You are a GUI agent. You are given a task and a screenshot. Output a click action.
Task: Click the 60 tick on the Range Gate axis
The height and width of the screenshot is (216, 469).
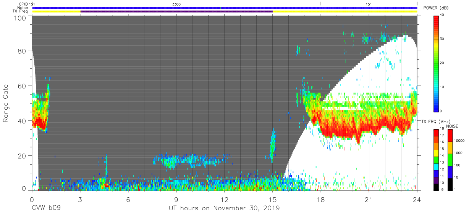(22, 86)
